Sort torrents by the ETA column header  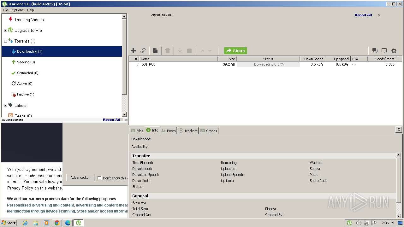tap(359, 59)
